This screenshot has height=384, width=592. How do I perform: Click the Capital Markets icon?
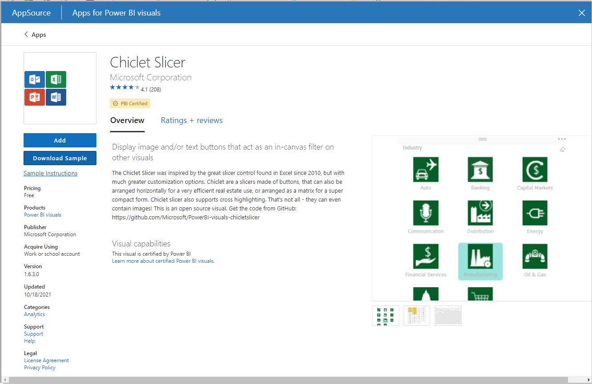(x=535, y=169)
